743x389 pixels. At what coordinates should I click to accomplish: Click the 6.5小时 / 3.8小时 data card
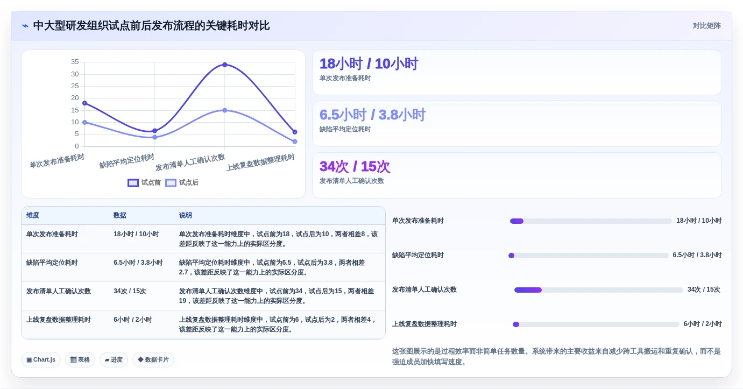[516, 124]
